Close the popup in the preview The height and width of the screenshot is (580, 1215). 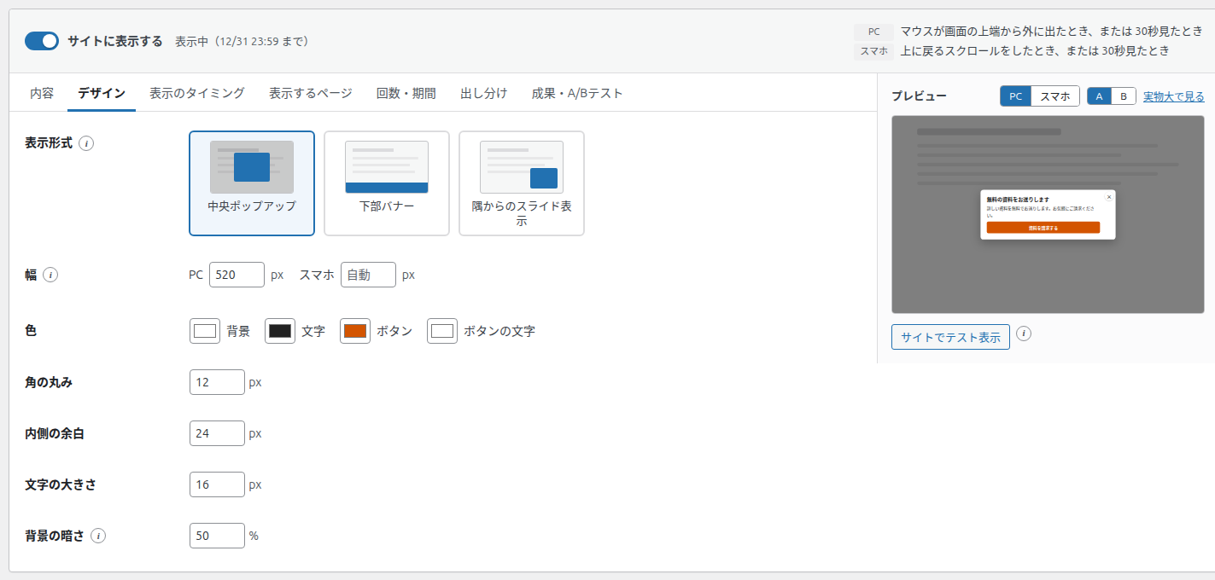tap(1109, 196)
